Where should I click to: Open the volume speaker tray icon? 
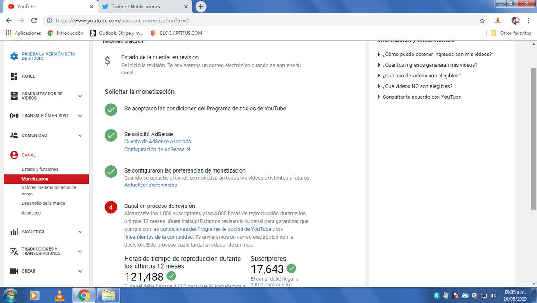pos(494,295)
